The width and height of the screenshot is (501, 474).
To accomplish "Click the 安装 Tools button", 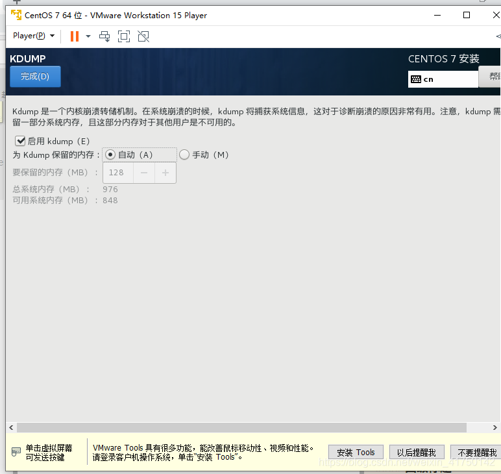I will coord(356,453).
